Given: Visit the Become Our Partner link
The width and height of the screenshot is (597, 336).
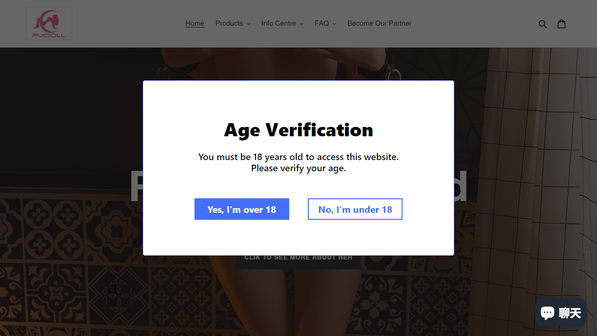Looking at the screenshot, I should (380, 23).
